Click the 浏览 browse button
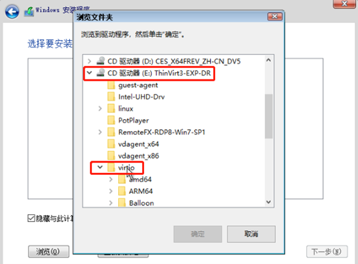Viewport: 358px width, 264px height. pyautogui.click(x=48, y=252)
